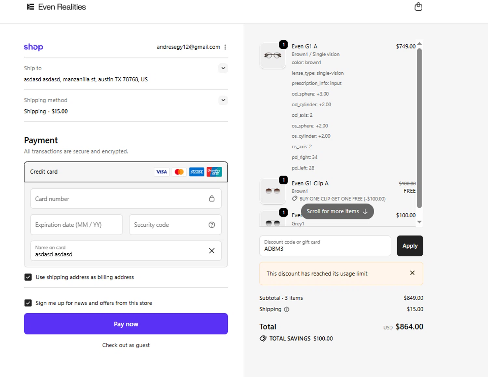Uncheck Use shipping address as billing address
488x377 pixels.
click(28, 277)
